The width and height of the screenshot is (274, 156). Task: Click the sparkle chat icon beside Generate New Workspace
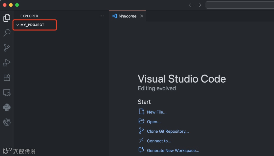coord(141,150)
